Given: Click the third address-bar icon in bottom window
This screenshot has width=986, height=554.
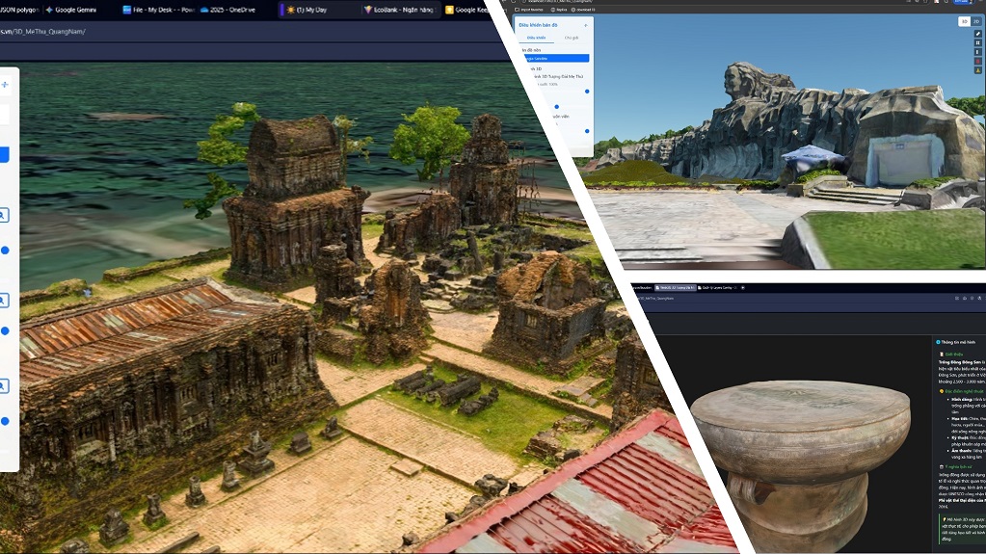Looking at the screenshot, I should (973, 298).
